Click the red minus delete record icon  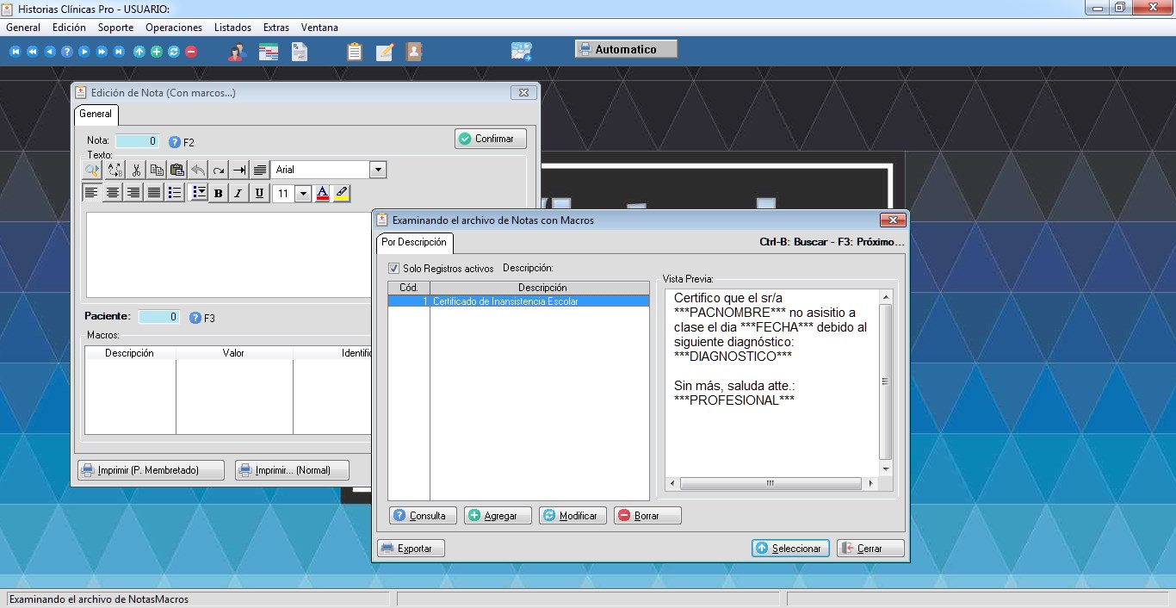point(191,52)
